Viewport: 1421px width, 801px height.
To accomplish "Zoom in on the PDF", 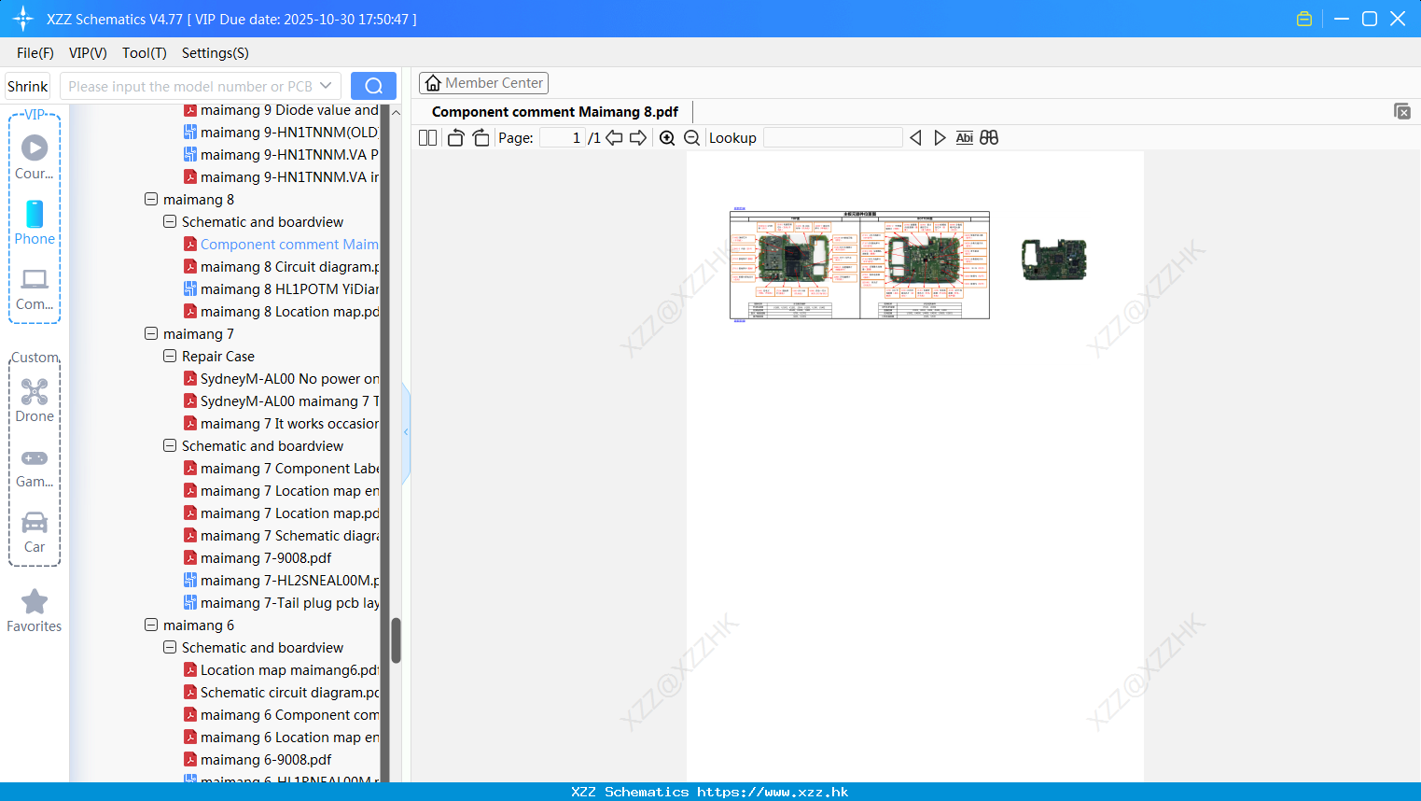I will point(667,137).
